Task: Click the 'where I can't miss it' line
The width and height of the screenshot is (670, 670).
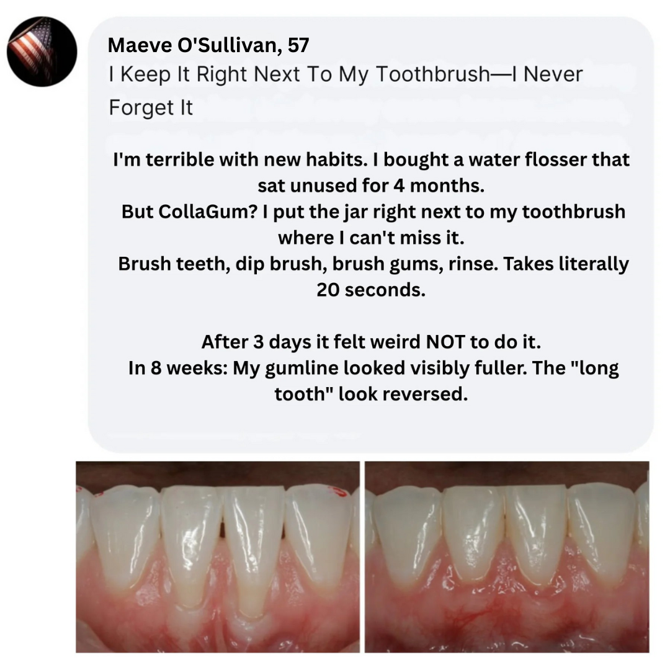Action: [x=371, y=238]
